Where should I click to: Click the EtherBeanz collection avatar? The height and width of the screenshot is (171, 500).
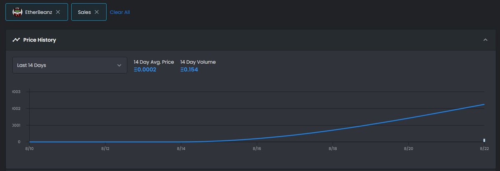[17, 12]
